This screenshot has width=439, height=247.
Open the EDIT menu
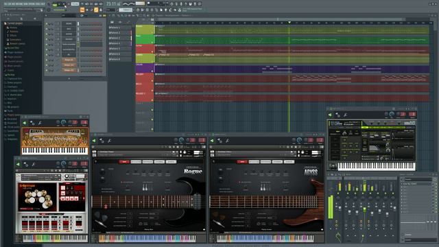[x=10, y=4]
